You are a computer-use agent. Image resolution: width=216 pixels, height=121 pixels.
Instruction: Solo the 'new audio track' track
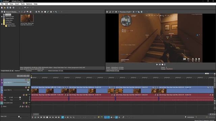[26, 103]
